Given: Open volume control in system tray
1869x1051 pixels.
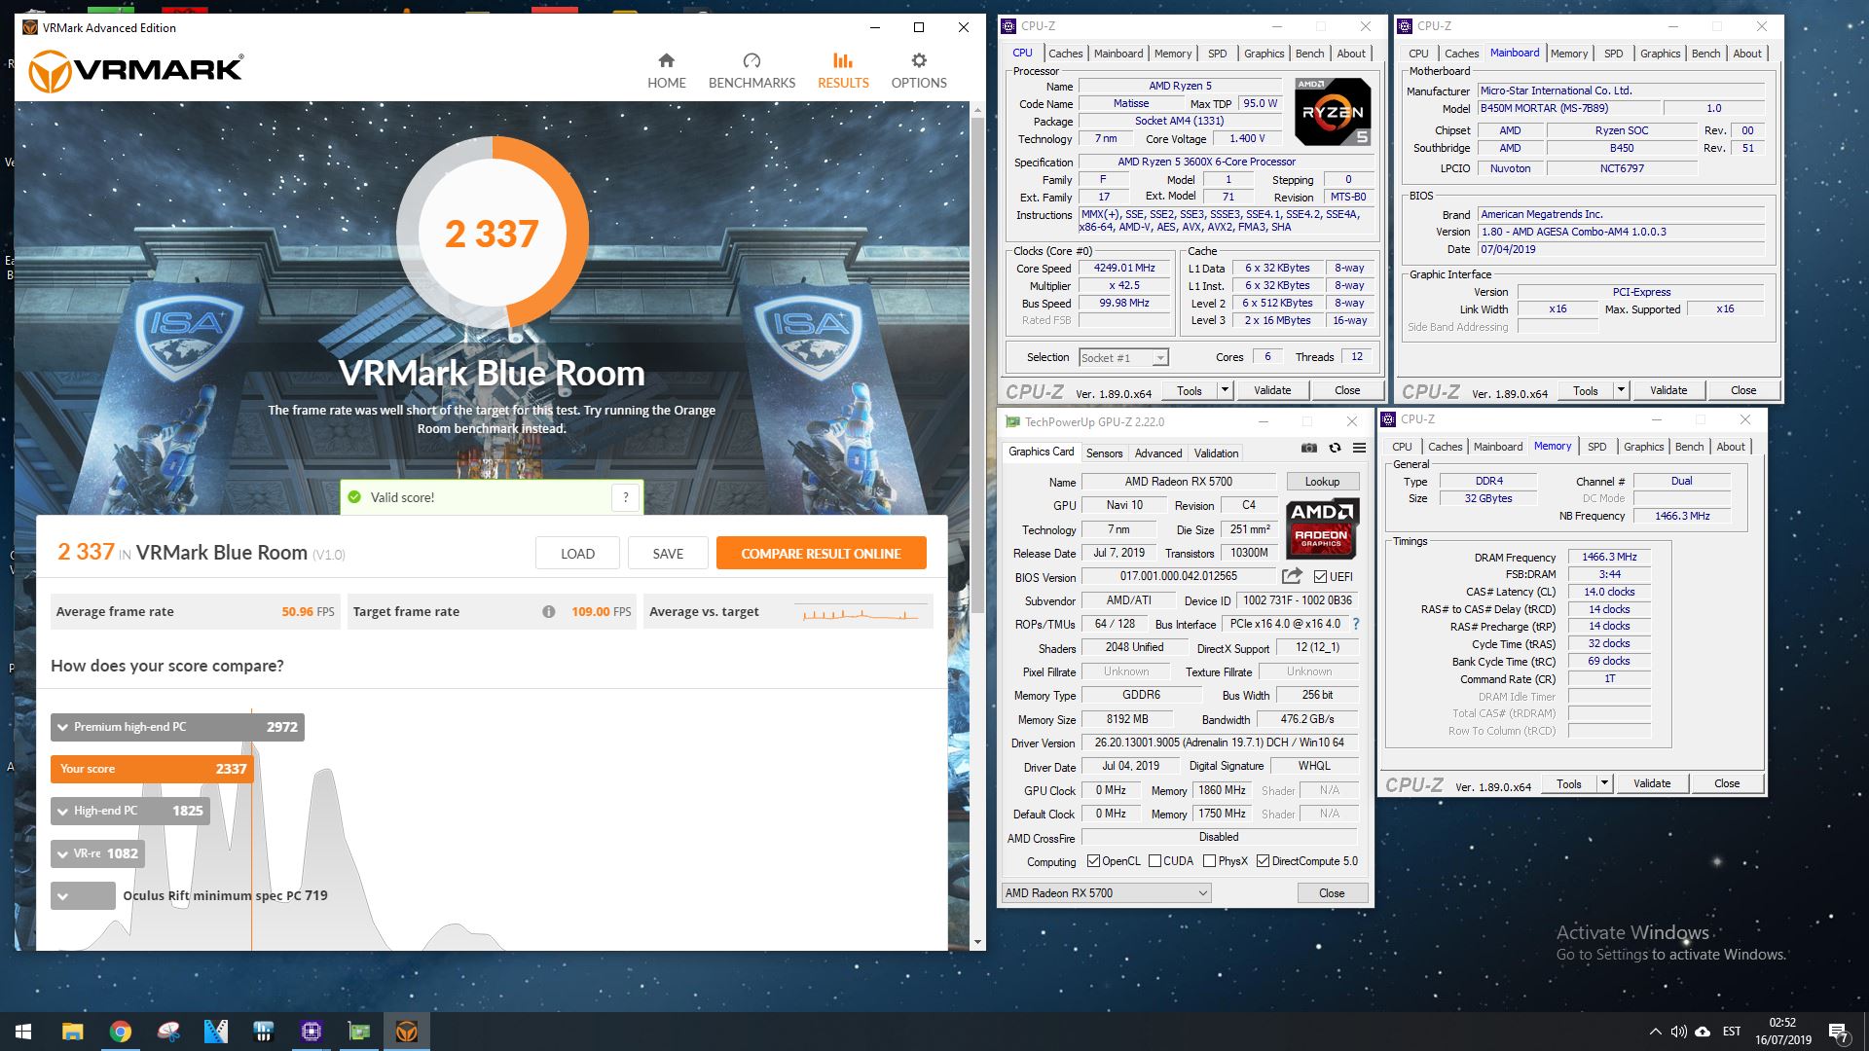Looking at the screenshot, I should tap(1678, 1032).
